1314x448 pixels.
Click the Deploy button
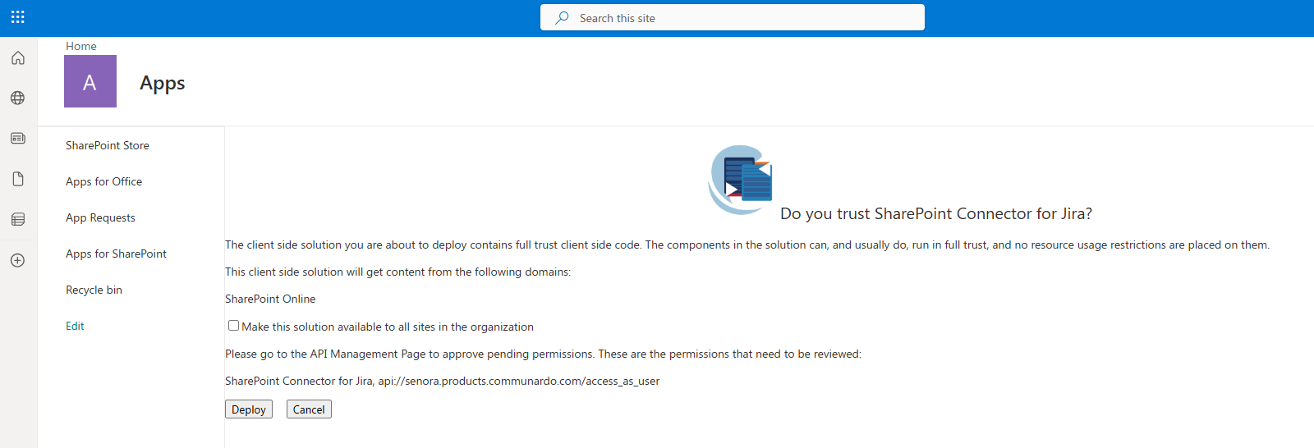[x=248, y=409]
